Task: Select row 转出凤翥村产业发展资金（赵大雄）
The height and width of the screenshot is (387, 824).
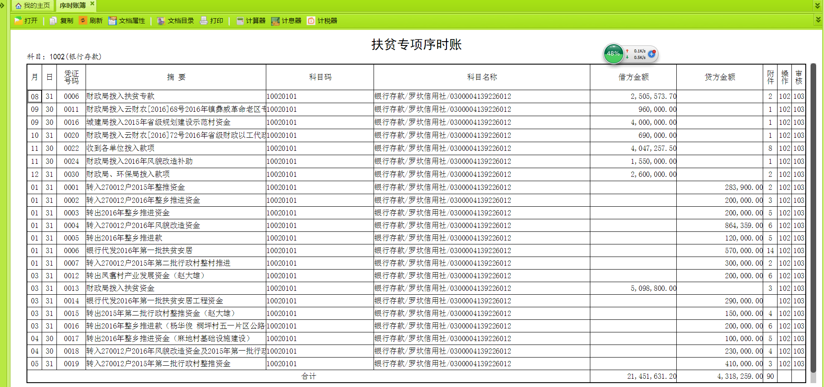Action: [416, 276]
